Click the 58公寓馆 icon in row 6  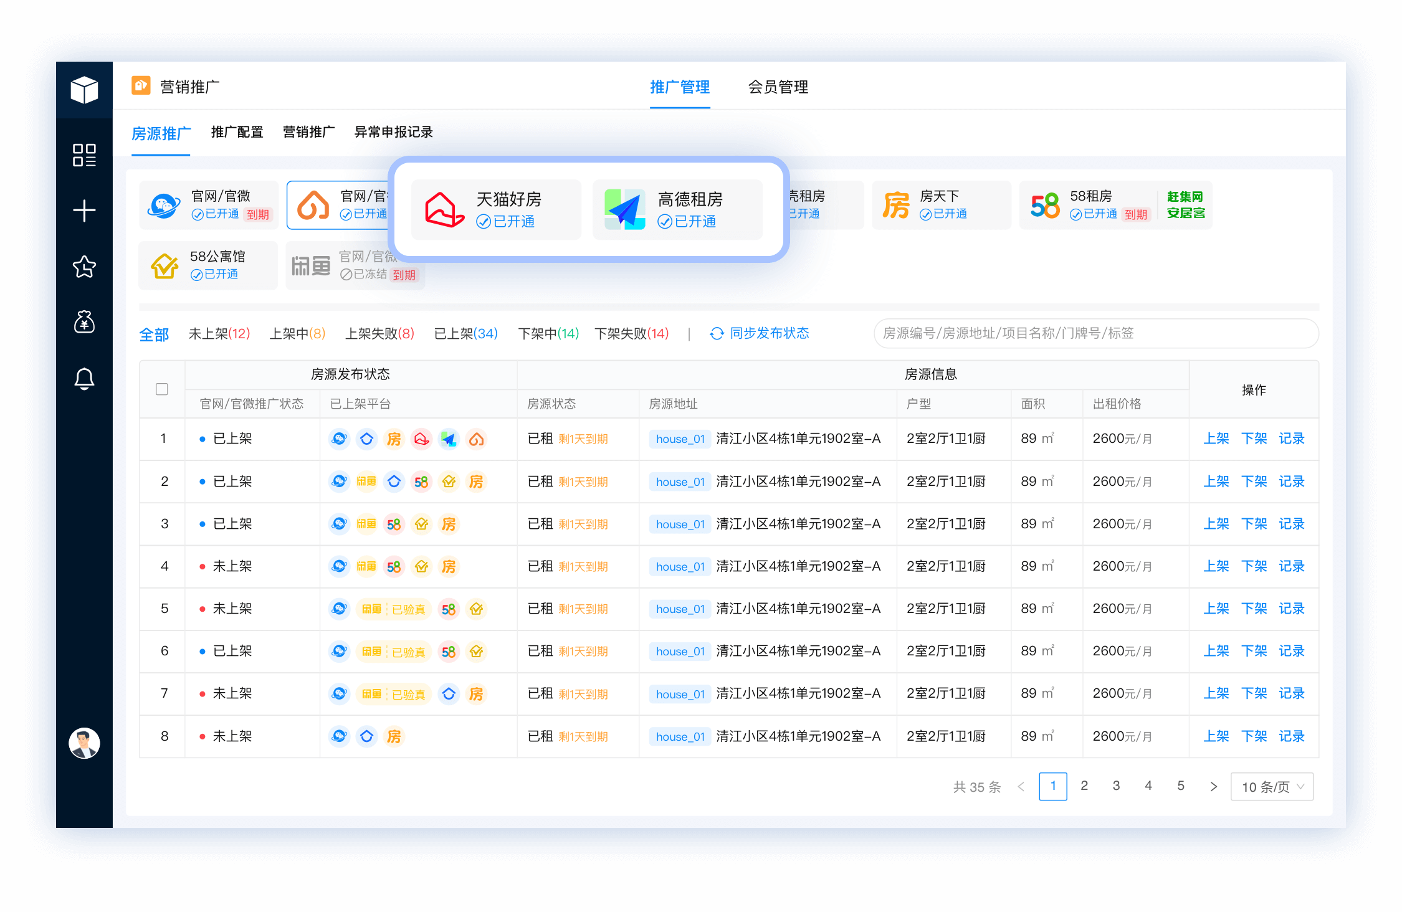(x=477, y=652)
